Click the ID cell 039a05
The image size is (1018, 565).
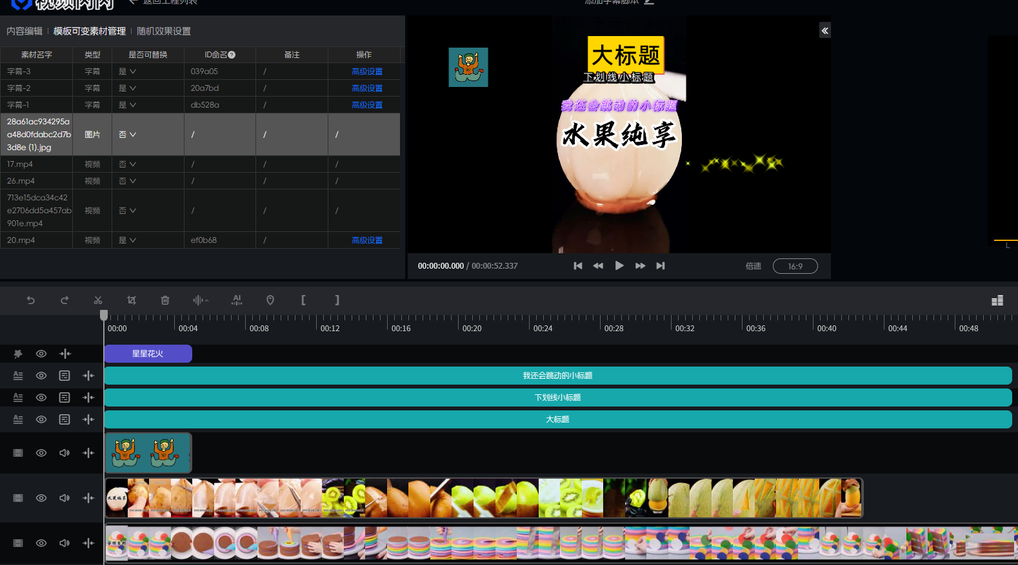(220, 72)
